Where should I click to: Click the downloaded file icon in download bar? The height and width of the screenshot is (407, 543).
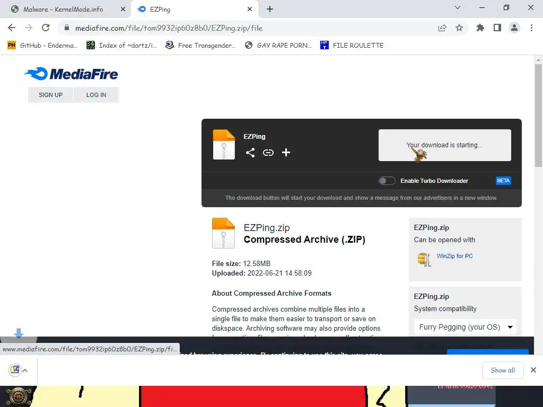coord(14,369)
